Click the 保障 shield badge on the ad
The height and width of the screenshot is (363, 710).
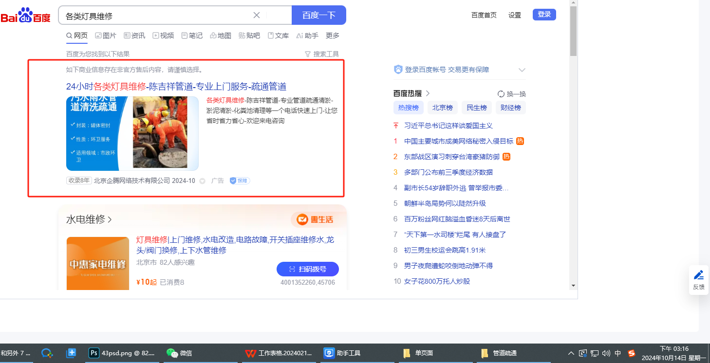(x=240, y=181)
